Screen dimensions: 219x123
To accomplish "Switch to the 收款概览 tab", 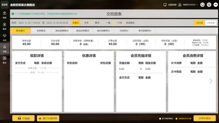I will coord(41,31).
